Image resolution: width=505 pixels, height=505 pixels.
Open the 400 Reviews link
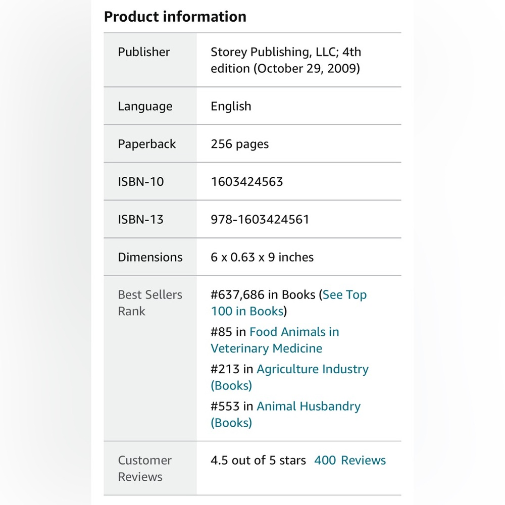(350, 460)
